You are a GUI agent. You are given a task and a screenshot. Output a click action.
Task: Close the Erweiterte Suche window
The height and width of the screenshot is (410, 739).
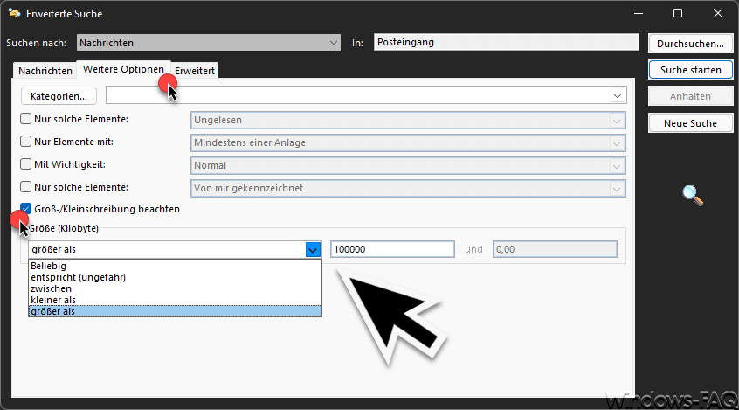(x=718, y=13)
